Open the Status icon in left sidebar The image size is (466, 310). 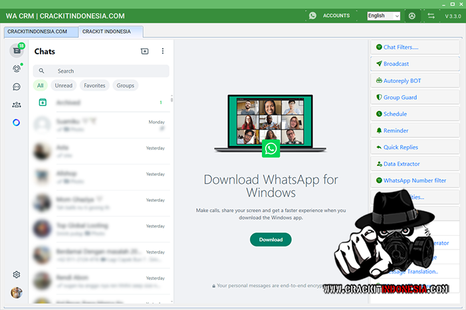coord(17,68)
